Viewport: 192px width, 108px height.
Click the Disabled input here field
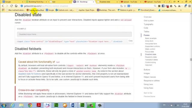[x=74, y=34]
